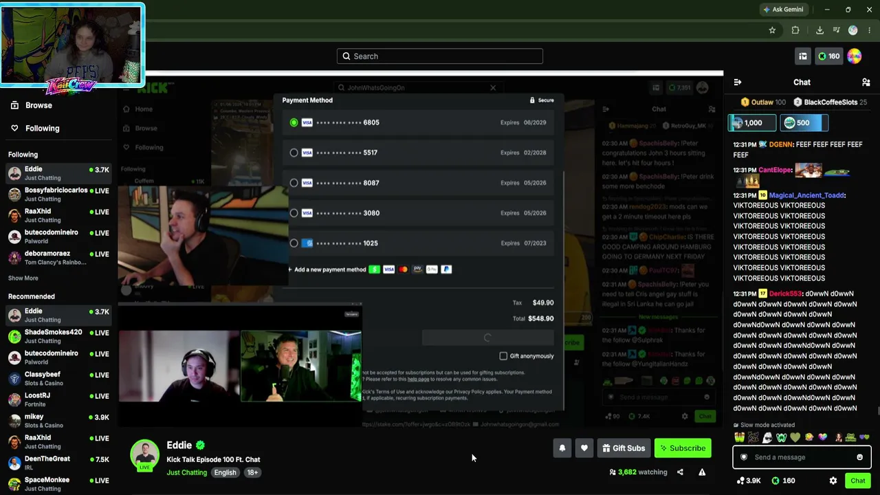Click the Send a message chat field

tap(802, 457)
